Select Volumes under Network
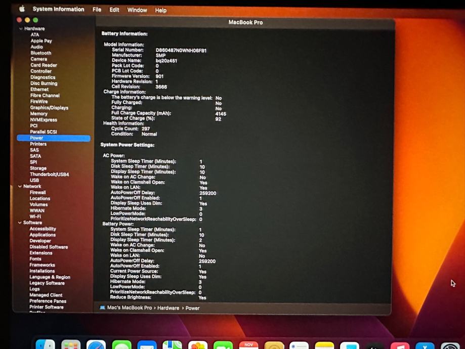Viewport: 465px width, 349px height. [38, 205]
